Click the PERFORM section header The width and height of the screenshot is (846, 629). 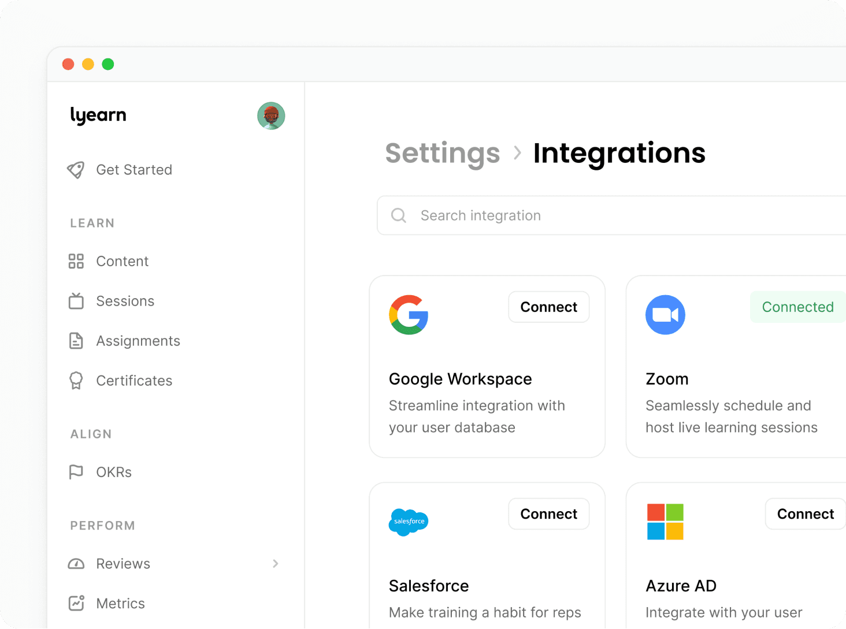102,526
